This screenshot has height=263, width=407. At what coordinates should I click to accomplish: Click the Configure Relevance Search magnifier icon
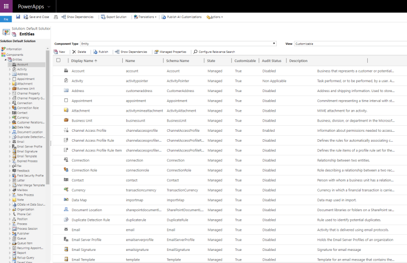[x=195, y=52]
